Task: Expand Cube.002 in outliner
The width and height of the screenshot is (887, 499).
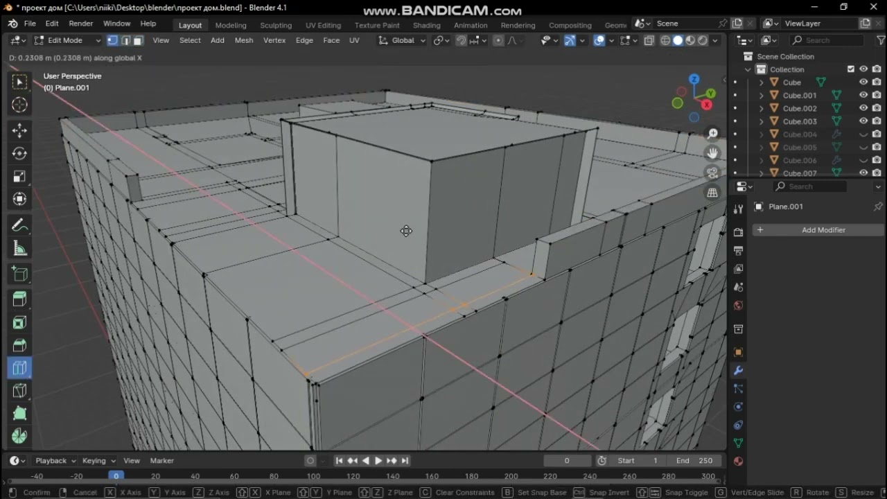Action: [762, 108]
